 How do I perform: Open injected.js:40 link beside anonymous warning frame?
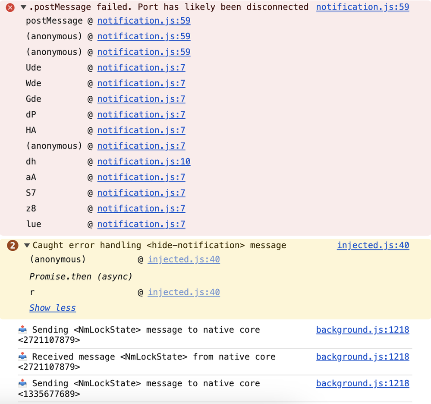click(x=184, y=259)
